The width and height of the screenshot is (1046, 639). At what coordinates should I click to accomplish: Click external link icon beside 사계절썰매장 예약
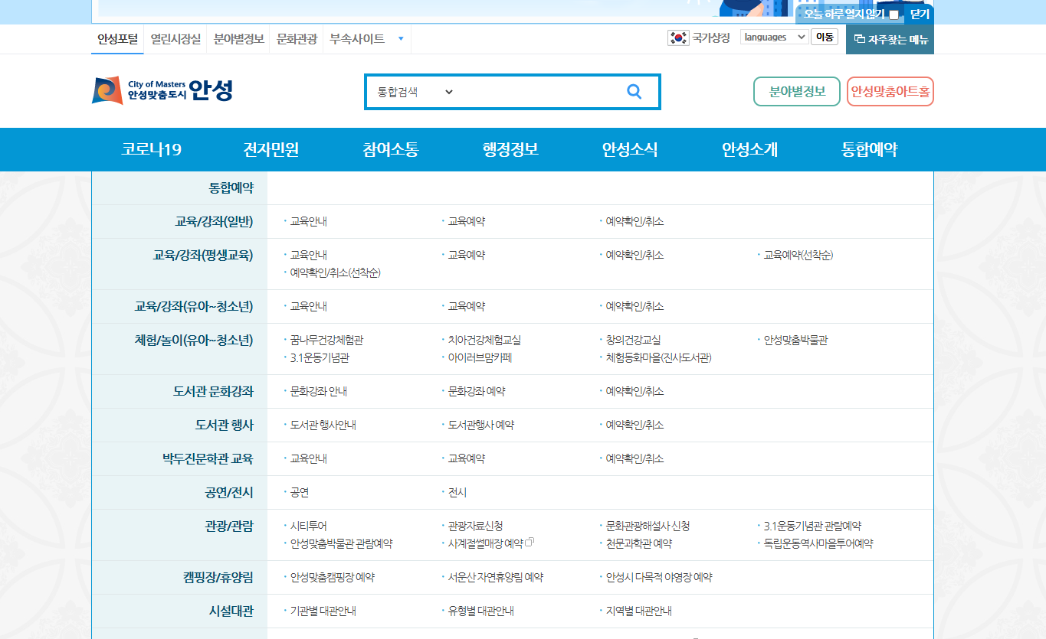[x=530, y=543]
